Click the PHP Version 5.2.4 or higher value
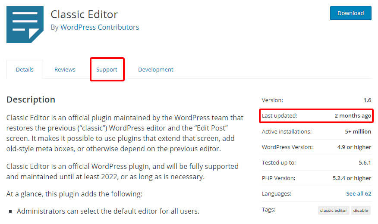This screenshot has height=224, width=378. coord(352,178)
